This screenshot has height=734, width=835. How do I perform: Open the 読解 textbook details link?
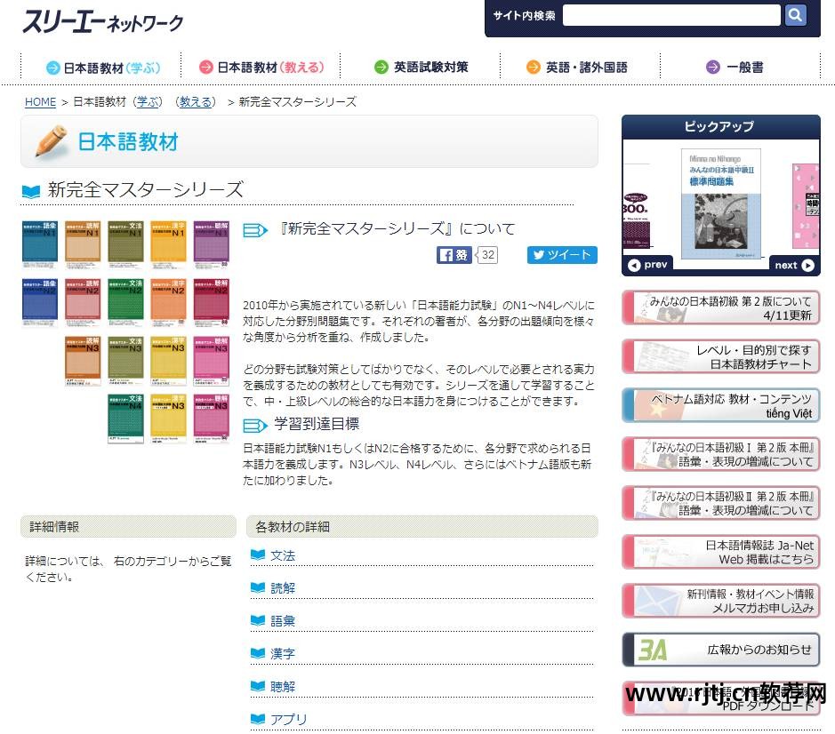click(x=283, y=588)
